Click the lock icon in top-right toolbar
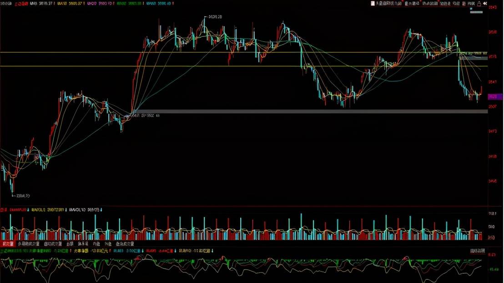504x283 pixels. [x=479, y=3]
